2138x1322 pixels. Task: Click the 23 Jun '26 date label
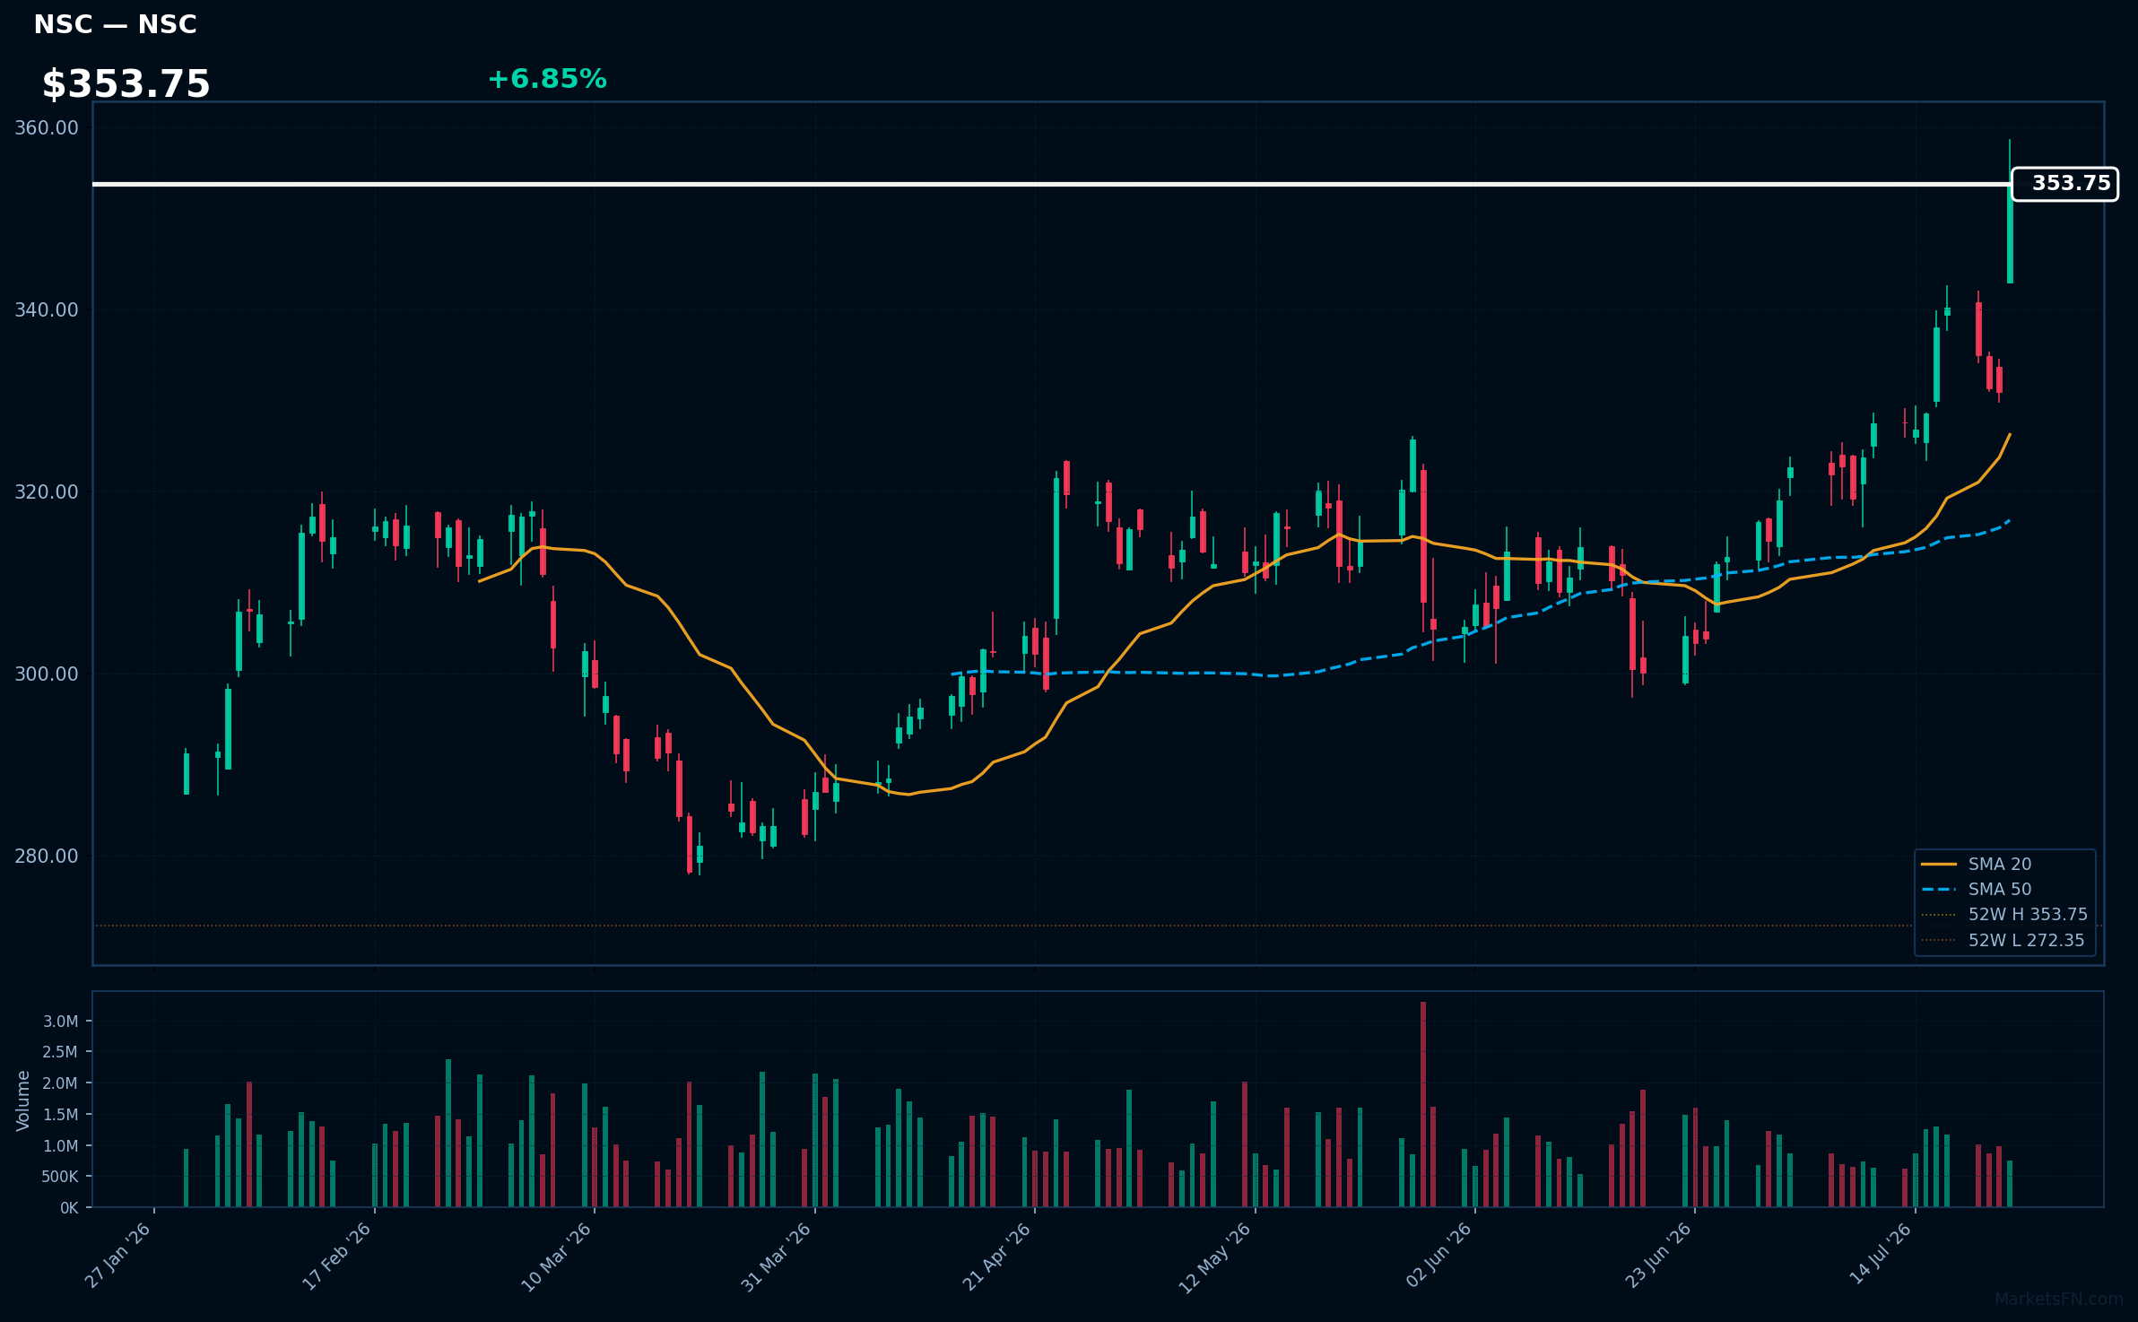pos(1658,1256)
